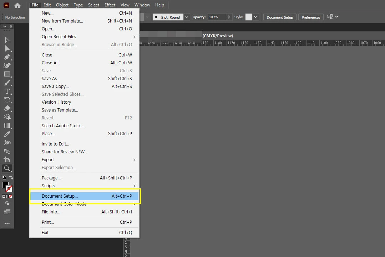Click the drawing mode icon
The height and width of the screenshot is (257, 385).
tap(7, 203)
